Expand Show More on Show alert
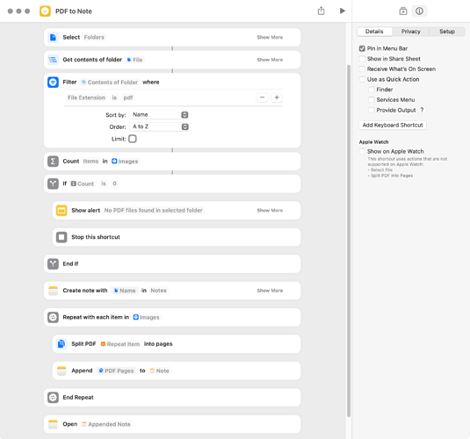470x439 pixels. 270,211
